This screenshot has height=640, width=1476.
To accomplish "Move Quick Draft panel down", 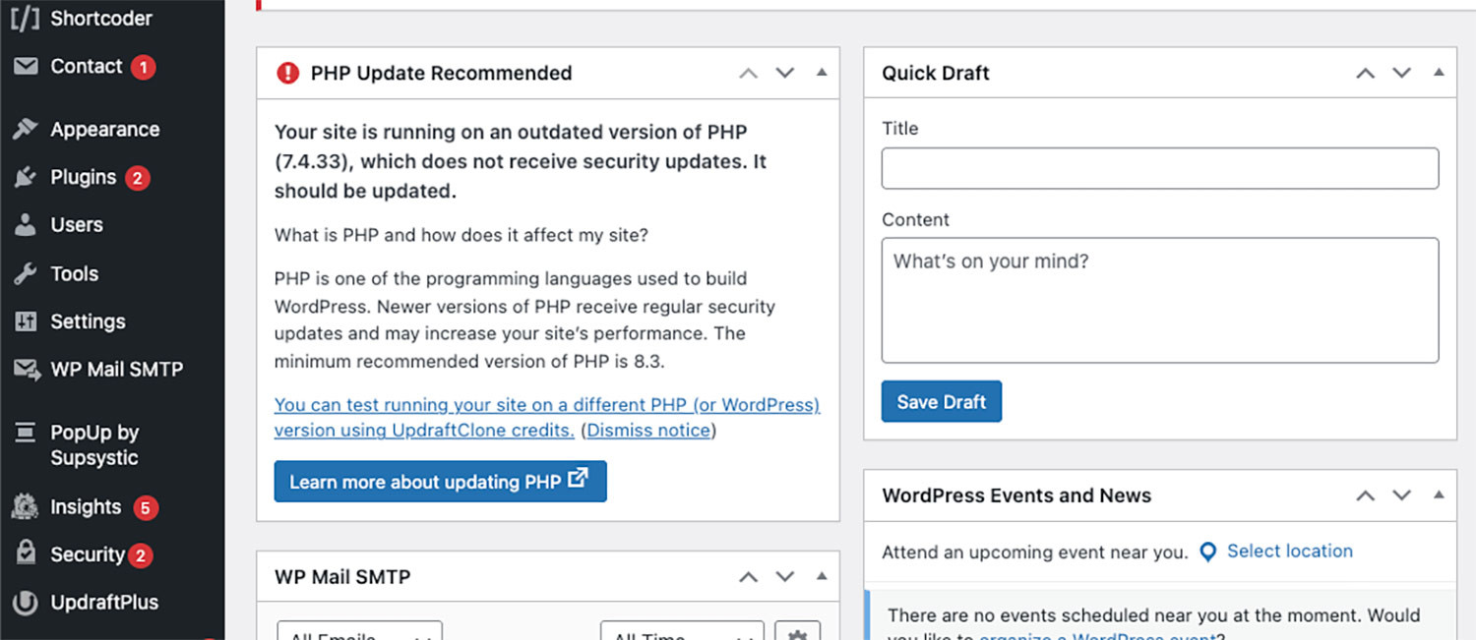I will pyautogui.click(x=1401, y=73).
